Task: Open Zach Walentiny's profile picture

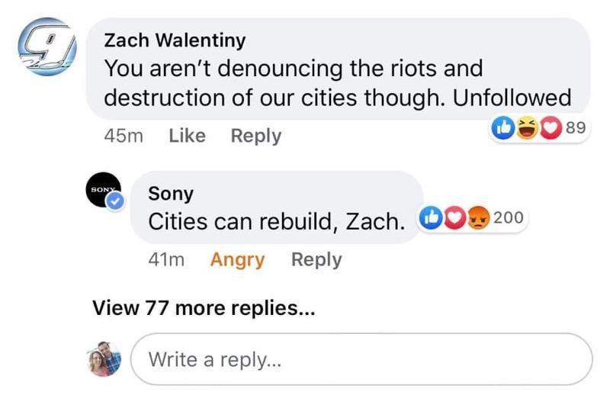Action: click(47, 47)
